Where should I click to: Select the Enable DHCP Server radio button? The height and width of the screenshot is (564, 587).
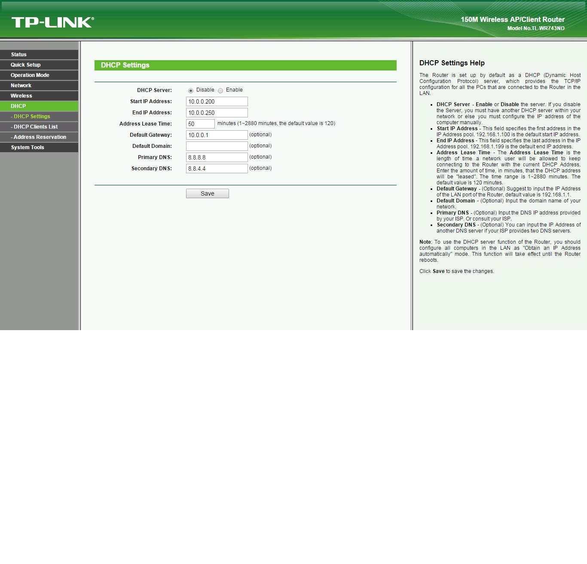point(220,91)
